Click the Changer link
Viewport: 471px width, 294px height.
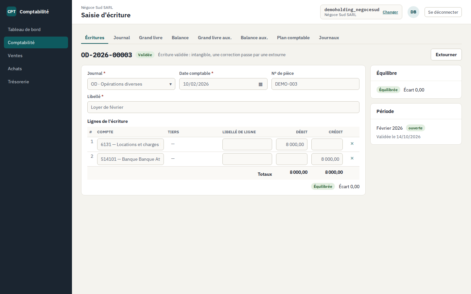click(390, 12)
